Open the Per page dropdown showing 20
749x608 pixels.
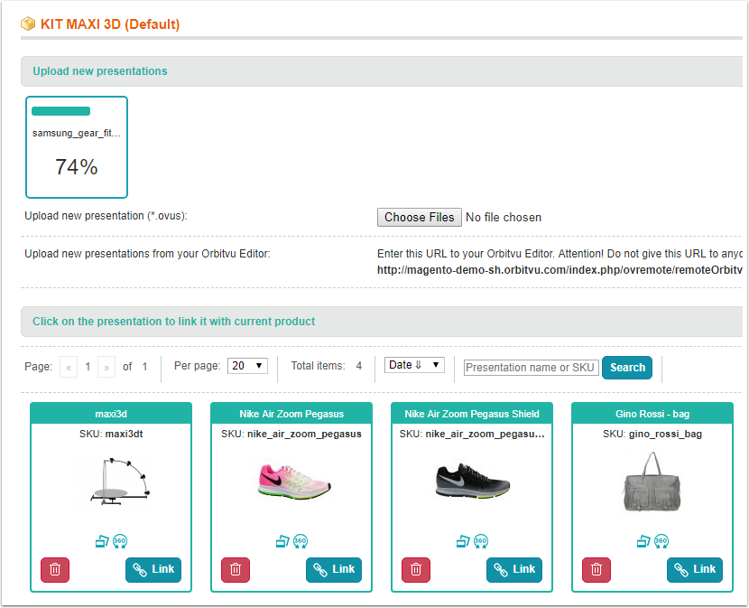coord(247,366)
